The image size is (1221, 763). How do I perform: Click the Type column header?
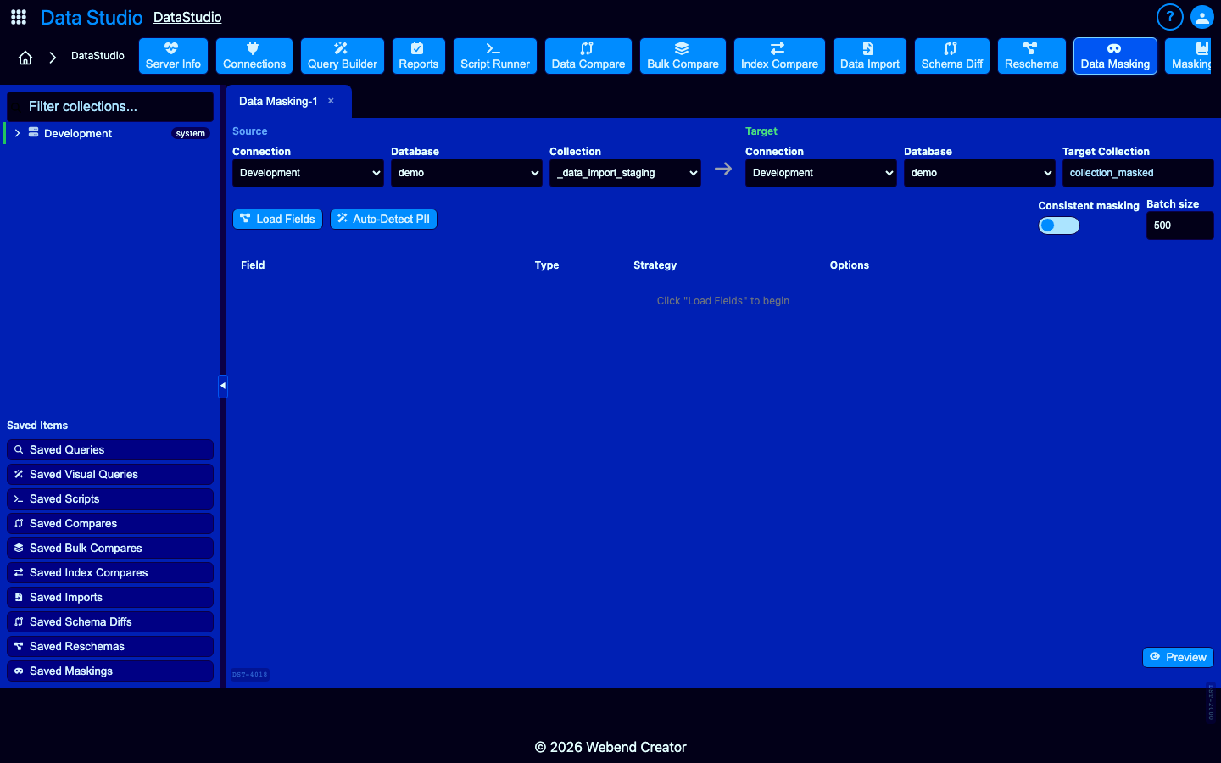coord(547,265)
